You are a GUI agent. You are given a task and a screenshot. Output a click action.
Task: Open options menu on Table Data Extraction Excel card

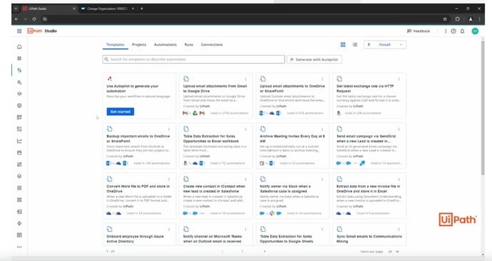246,129
